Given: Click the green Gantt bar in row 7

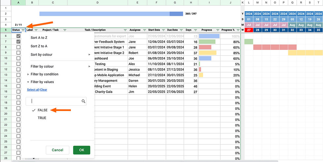Looking at the screenshot, I should (249, 41).
